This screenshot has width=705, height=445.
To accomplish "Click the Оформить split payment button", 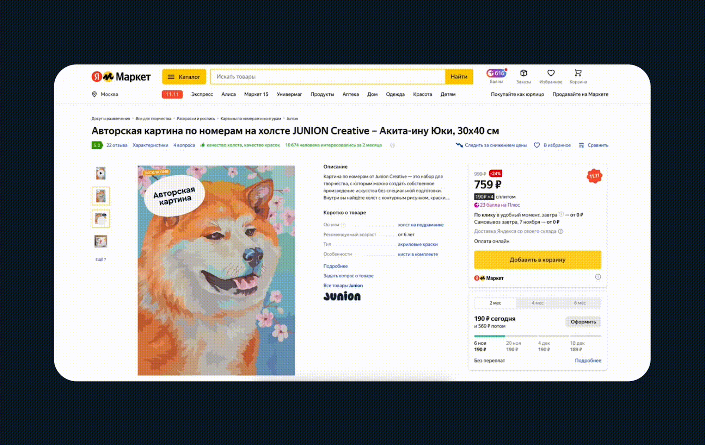I will tap(583, 322).
